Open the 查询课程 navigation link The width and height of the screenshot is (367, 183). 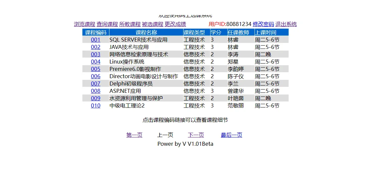click(107, 24)
